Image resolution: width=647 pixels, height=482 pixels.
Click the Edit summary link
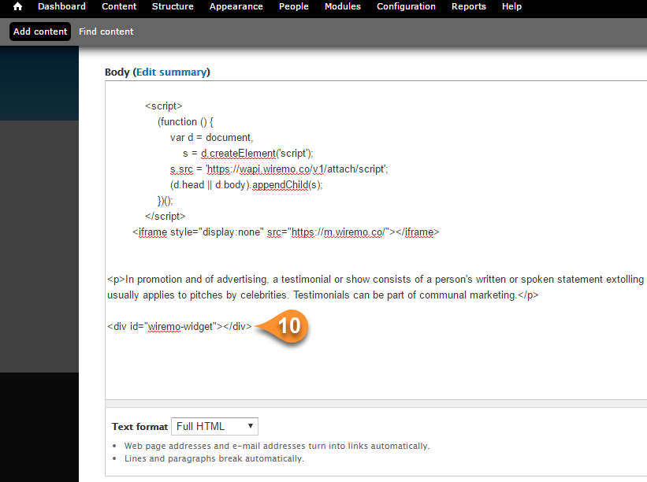pos(172,72)
